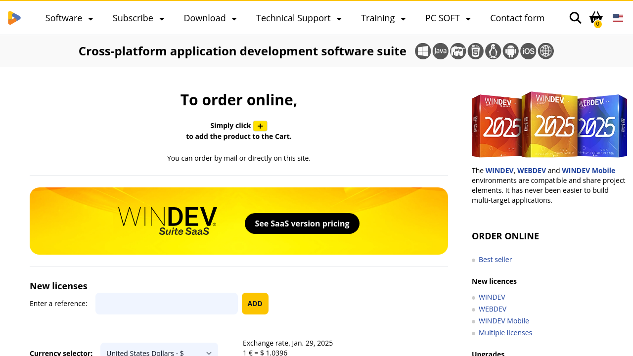Click the Android robot icon
This screenshot has width=633, height=356.
(511, 51)
